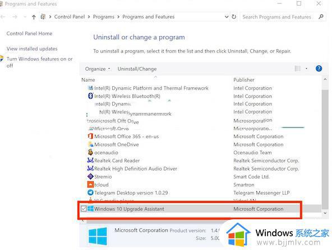Screen dimensions: 332x250
Task: Click the Intel Dynamic Platform icon
Action: point(90,88)
